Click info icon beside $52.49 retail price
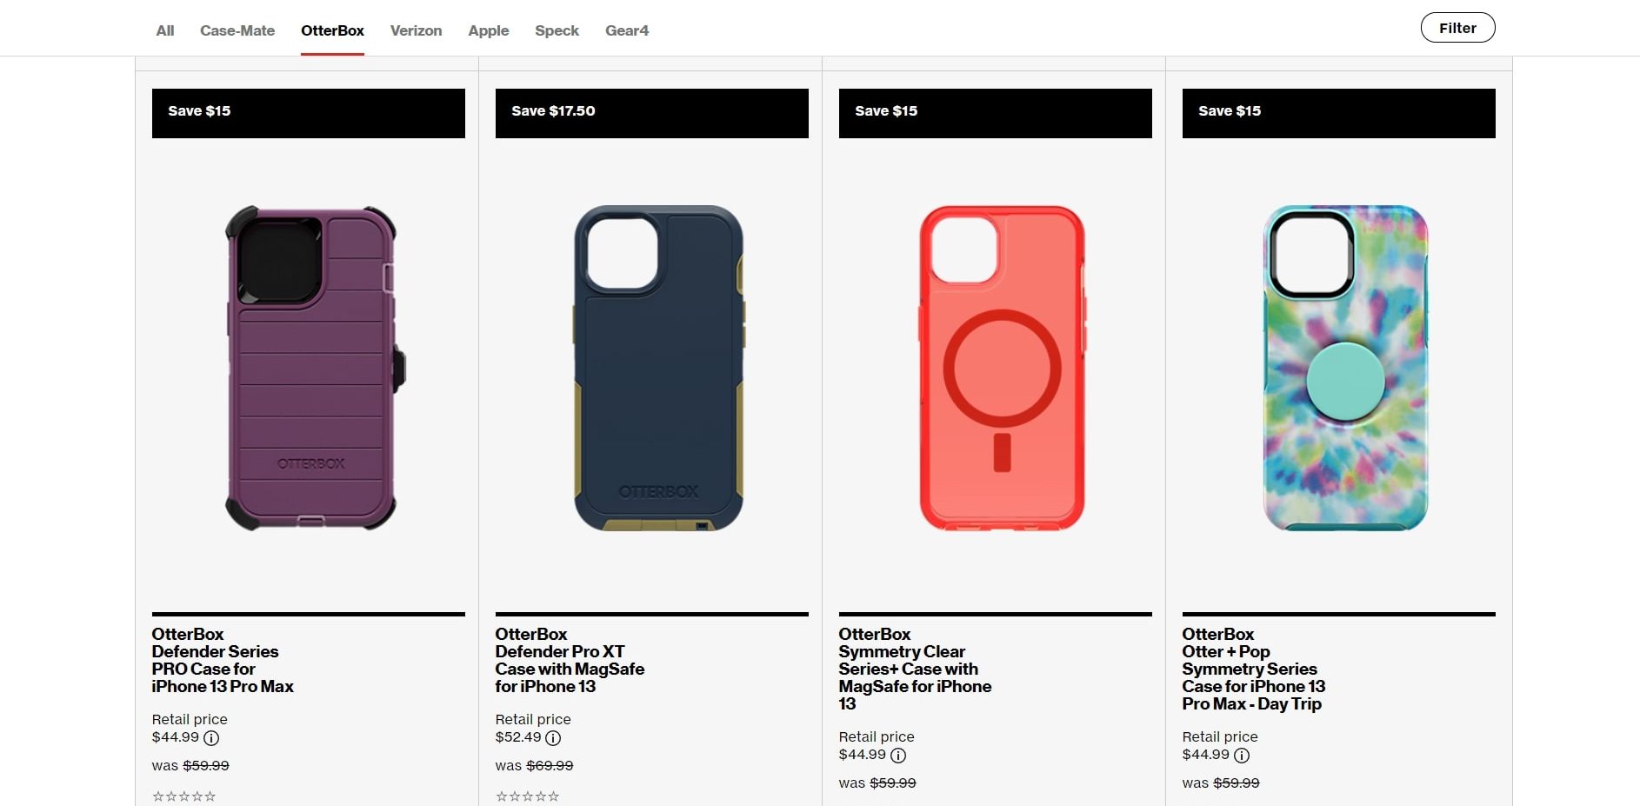 pos(553,738)
